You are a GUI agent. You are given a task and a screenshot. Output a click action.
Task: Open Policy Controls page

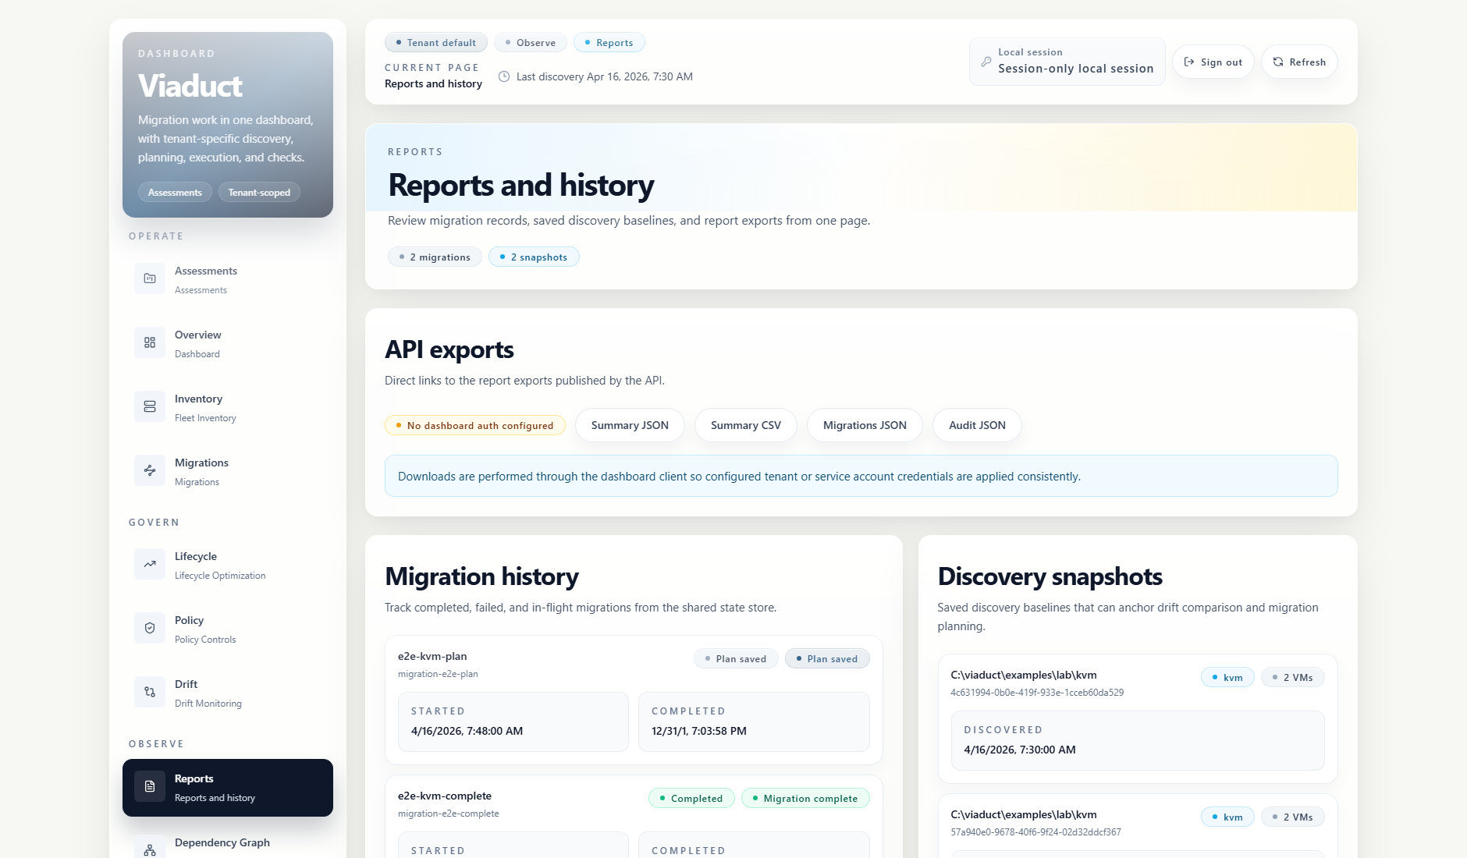click(228, 629)
